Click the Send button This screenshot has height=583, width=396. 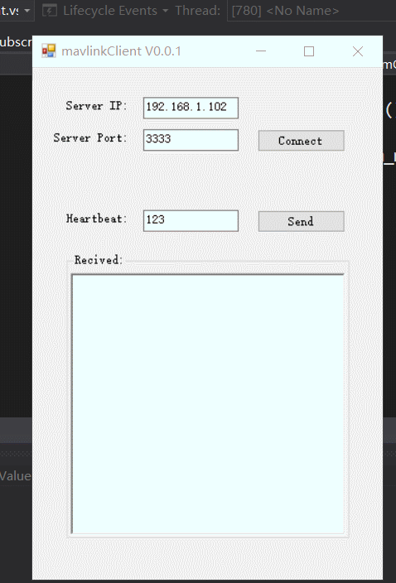pyautogui.click(x=302, y=222)
